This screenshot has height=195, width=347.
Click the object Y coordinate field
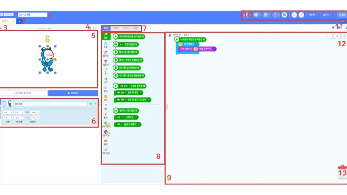tap(18, 112)
